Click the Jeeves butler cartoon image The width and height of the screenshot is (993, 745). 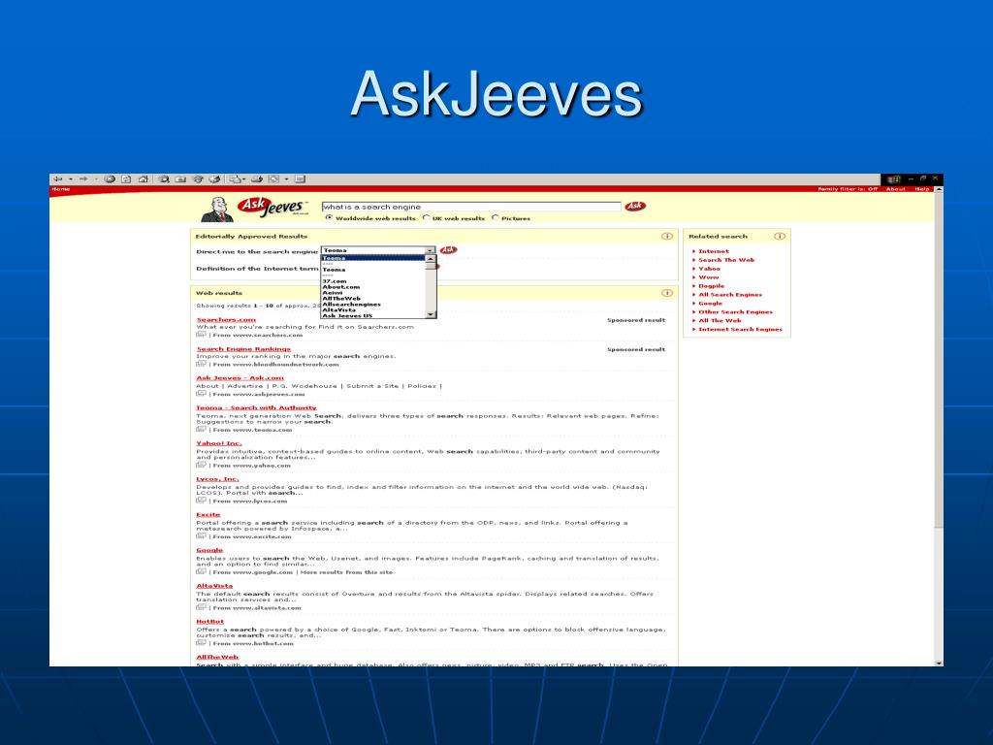coord(217,210)
